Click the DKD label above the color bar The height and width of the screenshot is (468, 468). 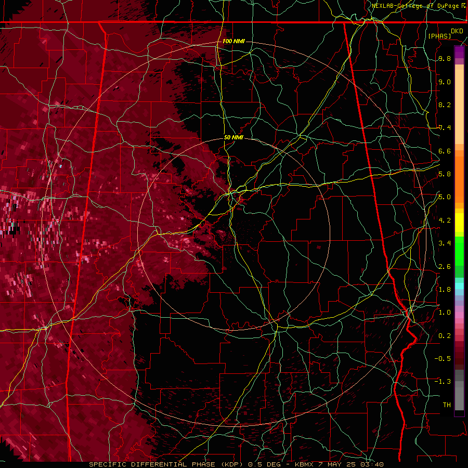[457, 31]
